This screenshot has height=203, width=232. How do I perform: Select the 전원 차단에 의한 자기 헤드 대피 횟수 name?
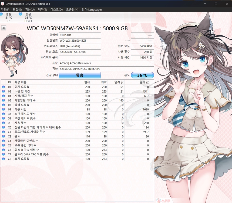(38, 127)
